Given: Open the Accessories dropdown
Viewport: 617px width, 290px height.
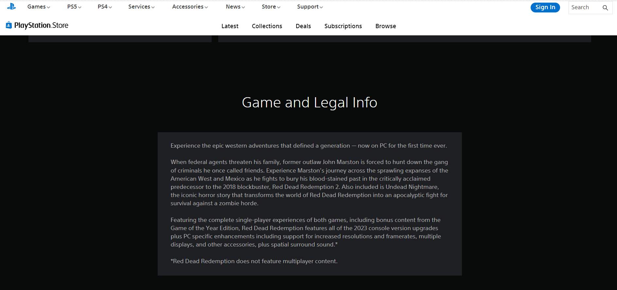Looking at the screenshot, I should click(x=190, y=7).
